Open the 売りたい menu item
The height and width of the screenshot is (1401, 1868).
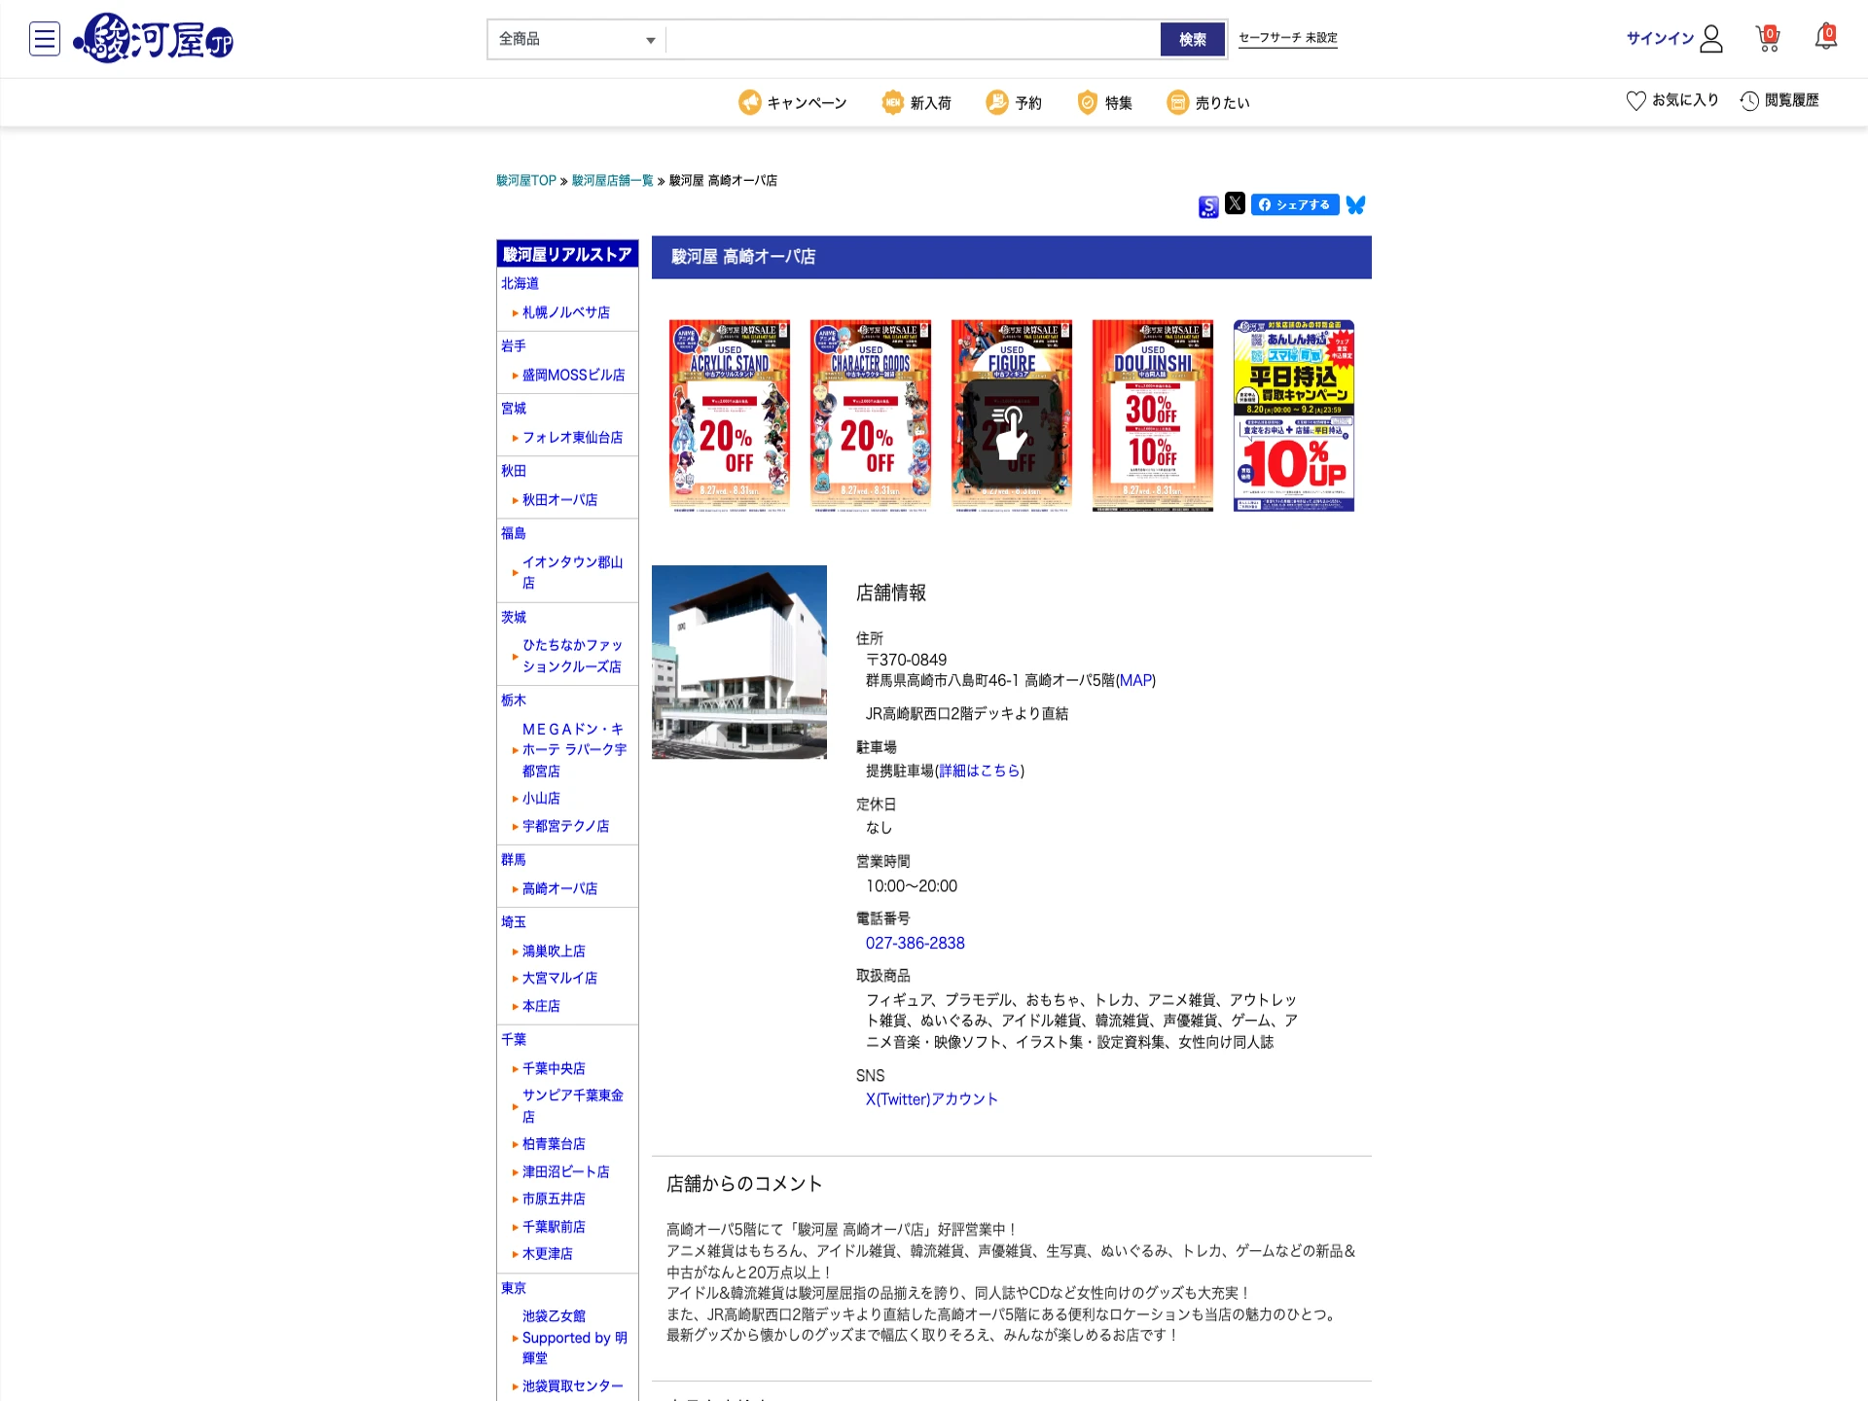(x=1208, y=102)
